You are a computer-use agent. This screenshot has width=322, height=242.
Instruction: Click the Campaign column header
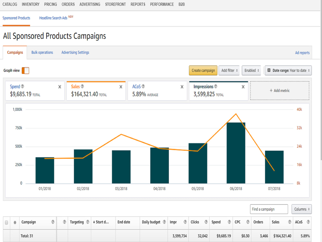point(29,222)
